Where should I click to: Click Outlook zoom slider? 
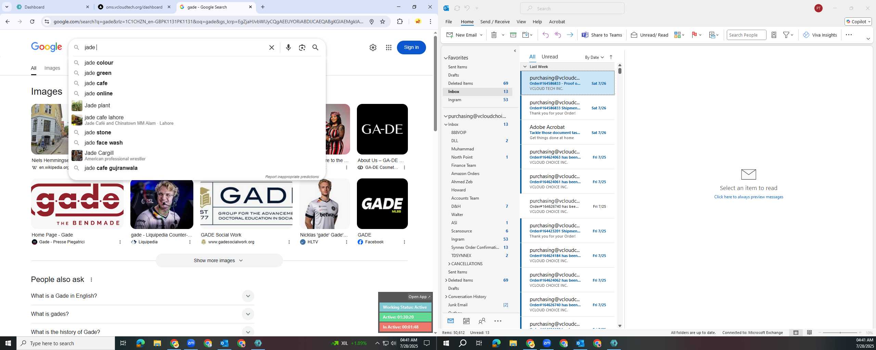tap(840, 333)
